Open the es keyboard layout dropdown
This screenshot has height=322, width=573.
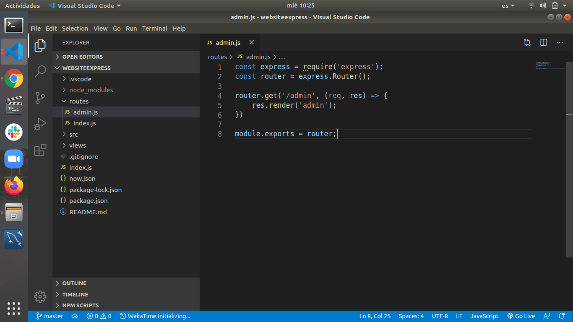tap(508, 5)
